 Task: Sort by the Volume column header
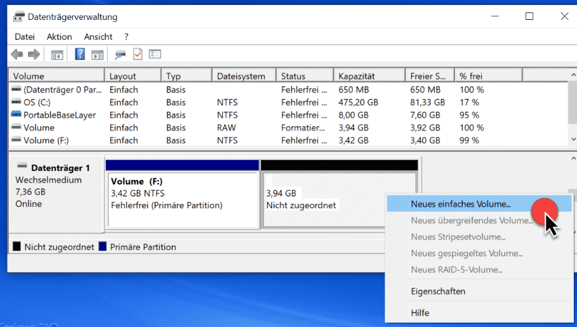click(x=57, y=76)
